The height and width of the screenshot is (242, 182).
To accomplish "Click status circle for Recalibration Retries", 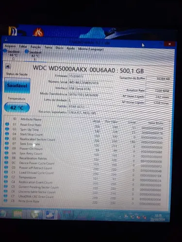I will [6, 158].
